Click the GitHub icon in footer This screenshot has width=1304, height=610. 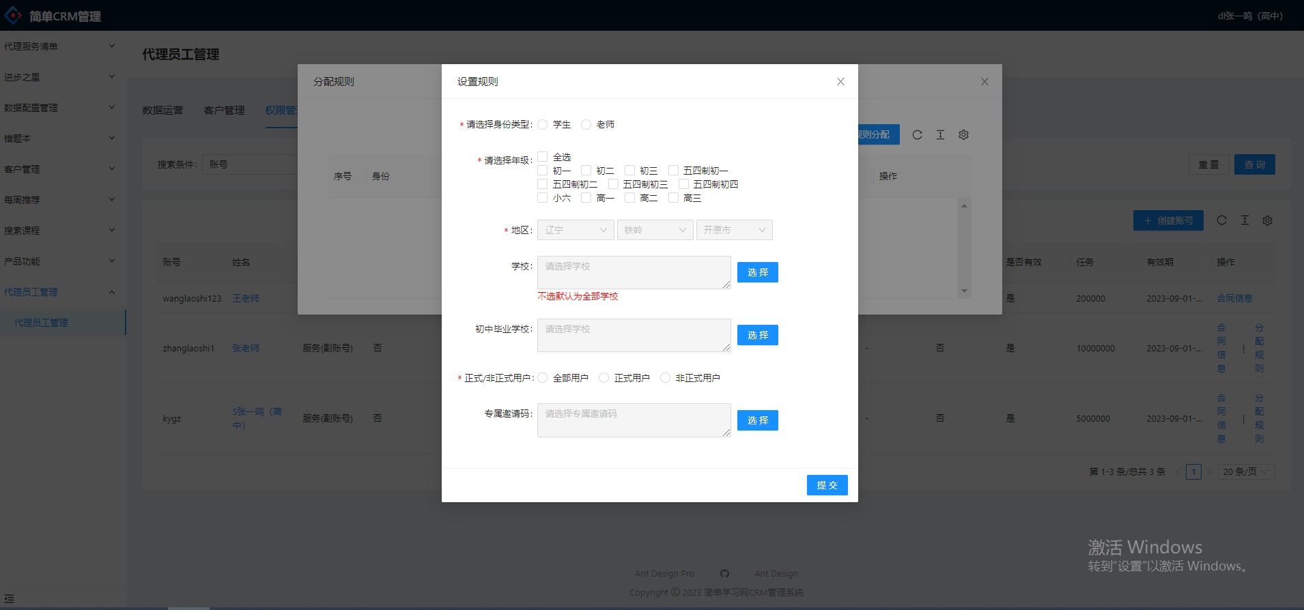[724, 574]
